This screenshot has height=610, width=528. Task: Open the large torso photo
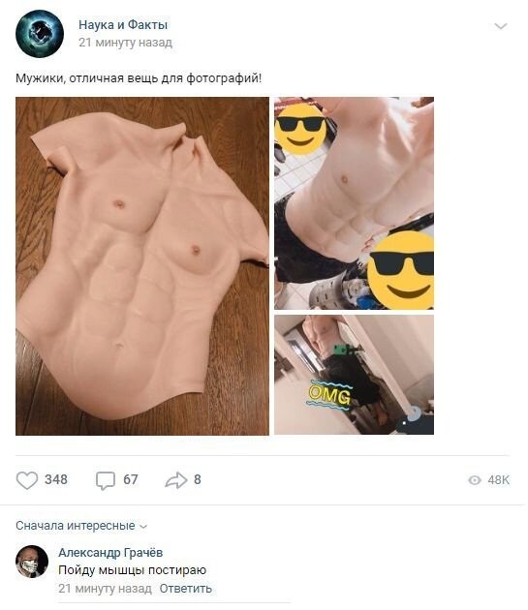pos(142,265)
